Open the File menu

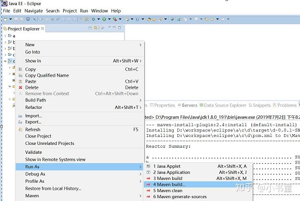[x=7, y=11]
